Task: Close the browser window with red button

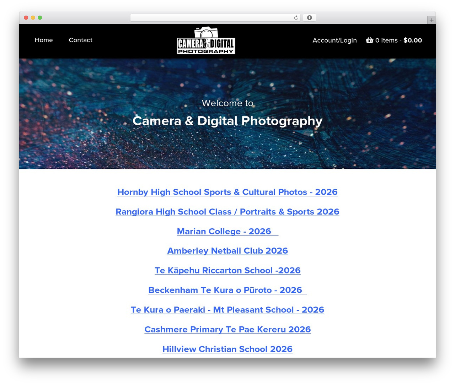Action: pos(26,18)
